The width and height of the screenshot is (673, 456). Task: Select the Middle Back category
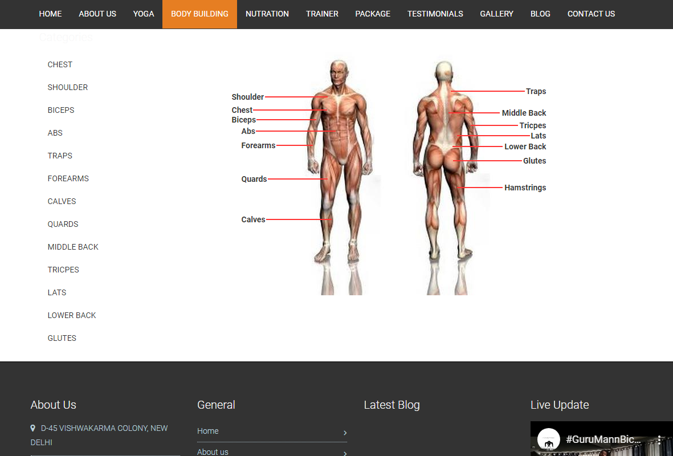pyautogui.click(x=73, y=247)
